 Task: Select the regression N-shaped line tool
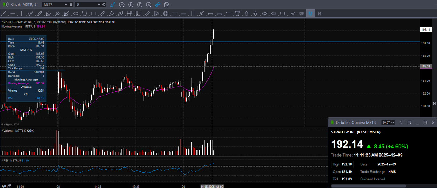point(201,13)
